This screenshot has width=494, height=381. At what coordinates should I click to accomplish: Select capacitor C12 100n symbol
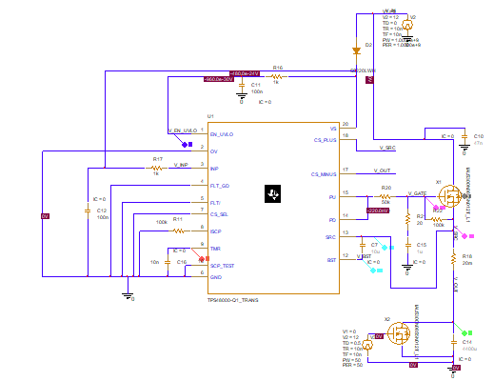[x=88, y=211]
